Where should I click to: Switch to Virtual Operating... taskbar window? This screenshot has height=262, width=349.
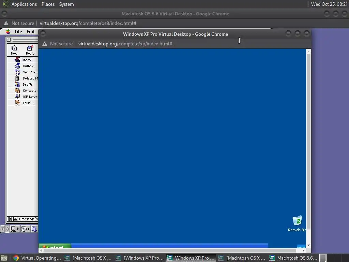pyautogui.click(x=37, y=258)
